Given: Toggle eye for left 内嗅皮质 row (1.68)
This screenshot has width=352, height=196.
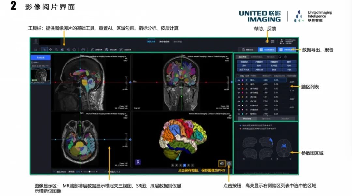Looking at the screenshot, I should pyautogui.click(x=239, y=105).
